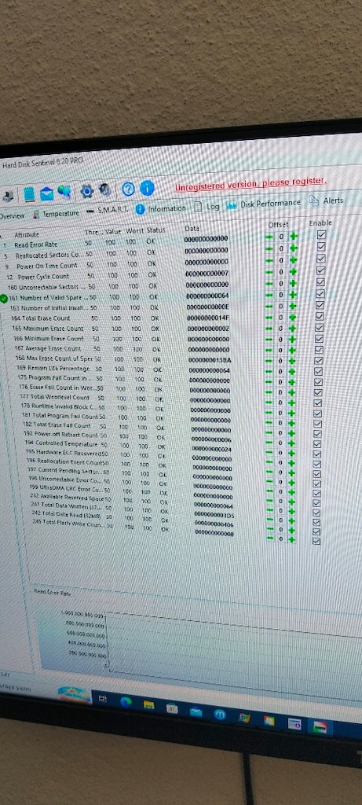The width and height of the screenshot is (362, 805).
Task: Increase offset for Power Cycle Count
Action: 294,271
